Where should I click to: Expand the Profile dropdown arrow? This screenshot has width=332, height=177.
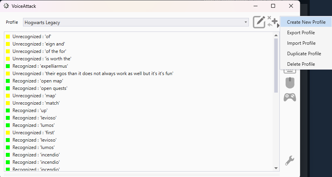[x=246, y=23]
